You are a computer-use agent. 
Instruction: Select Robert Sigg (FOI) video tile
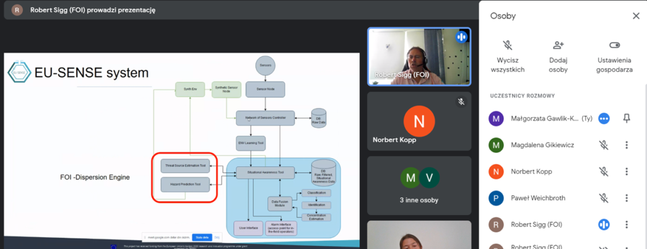point(420,57)
